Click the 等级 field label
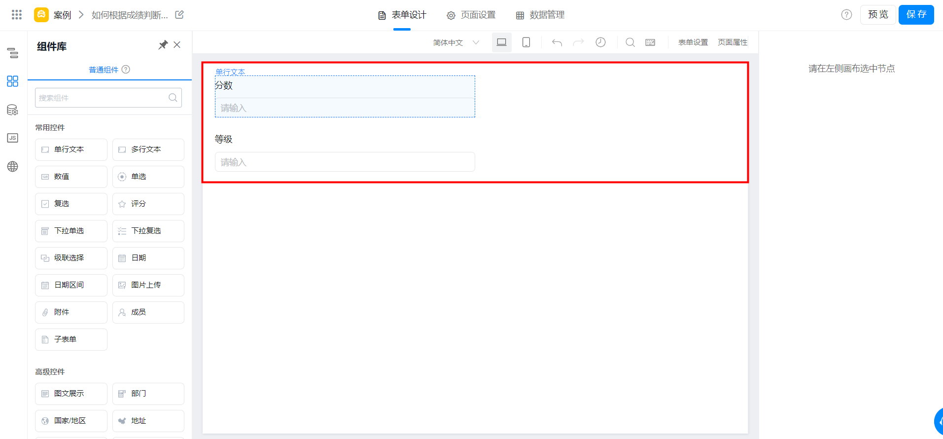 pos(223,139)
